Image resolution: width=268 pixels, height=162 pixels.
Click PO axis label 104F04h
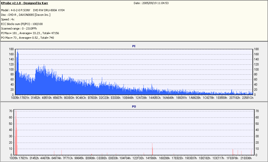coord(125,158)
